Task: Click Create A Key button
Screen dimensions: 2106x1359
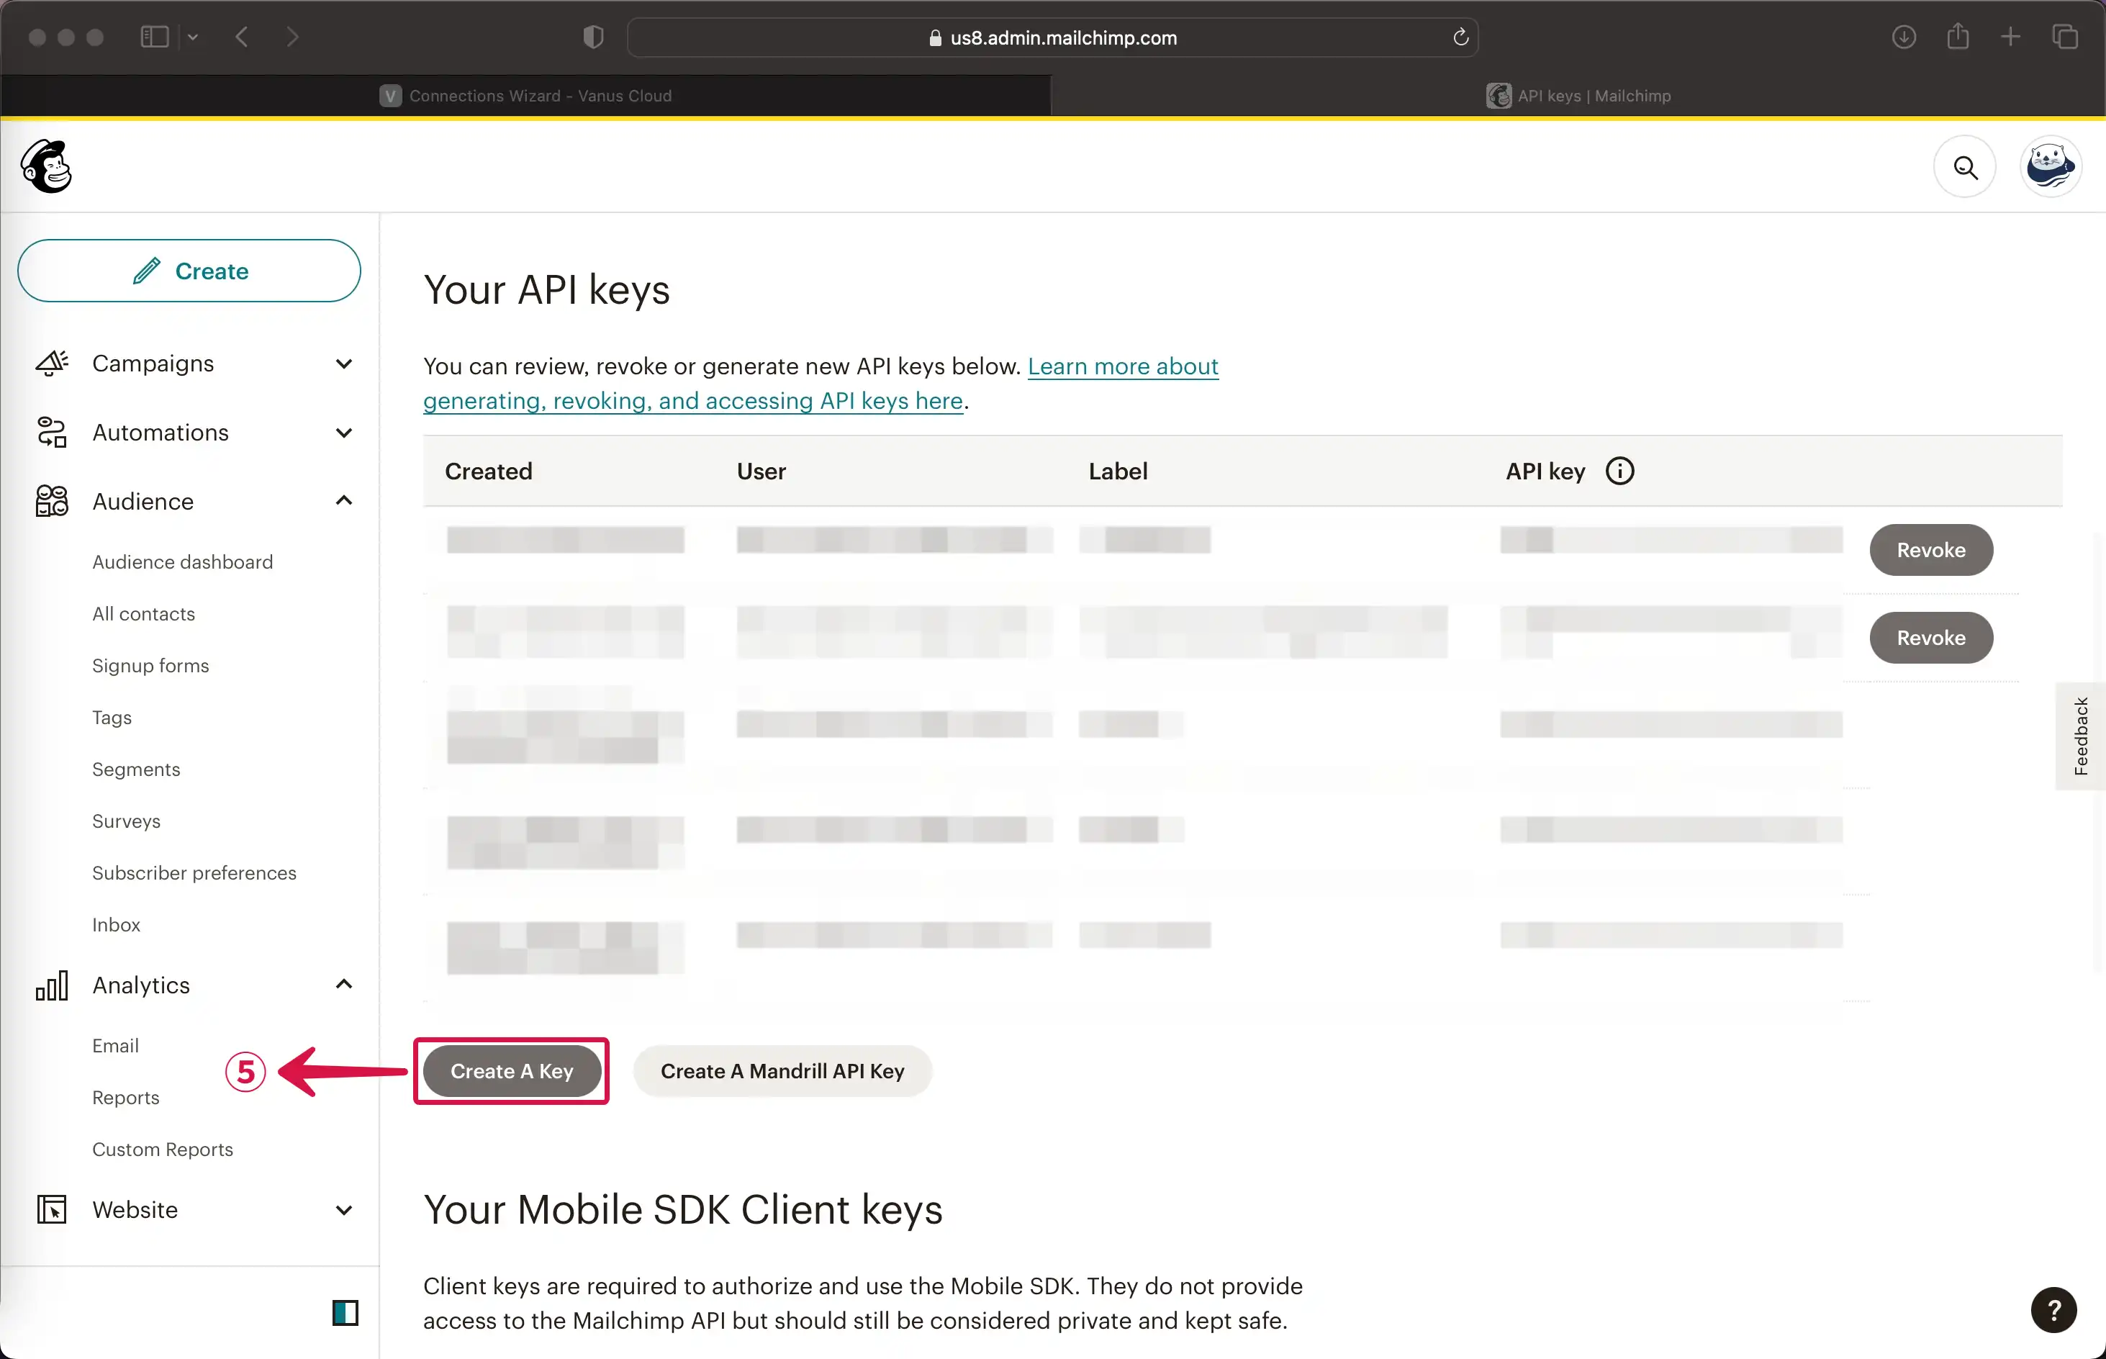Action: coord(512,1071)
